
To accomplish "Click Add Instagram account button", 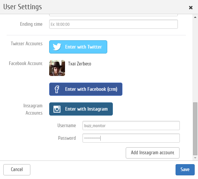I will 152,153.
